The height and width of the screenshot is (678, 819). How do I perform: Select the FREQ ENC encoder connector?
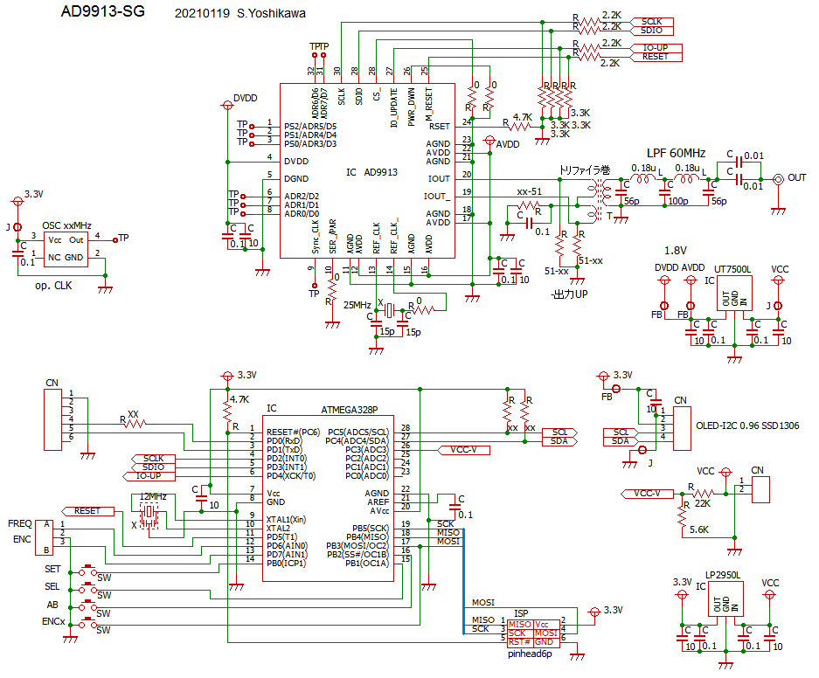[x=42, y=537]
